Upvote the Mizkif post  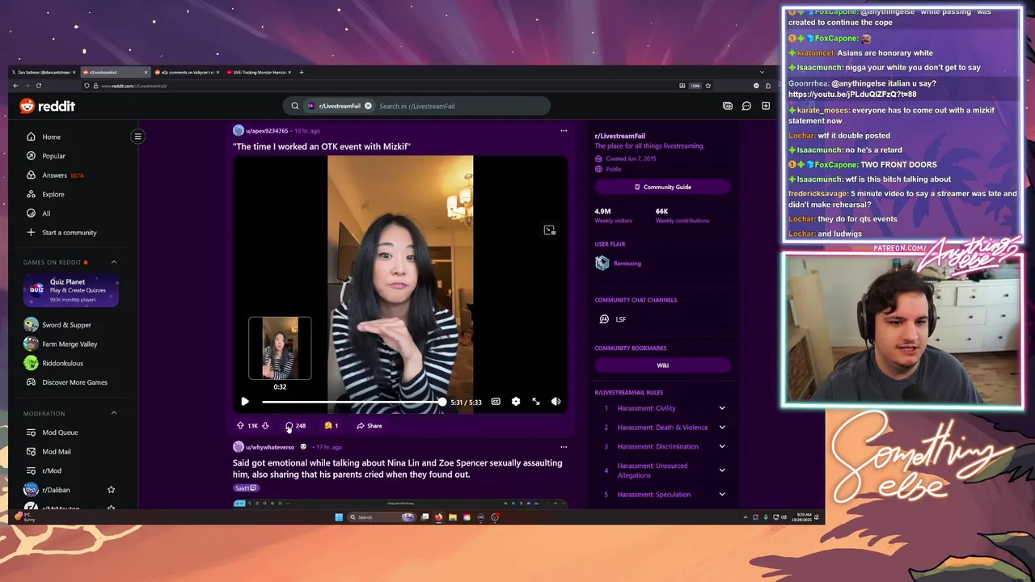(x=240, y=426)
